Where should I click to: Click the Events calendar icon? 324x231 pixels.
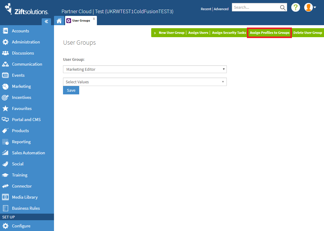pyautogui.click(x=5, y=75)
